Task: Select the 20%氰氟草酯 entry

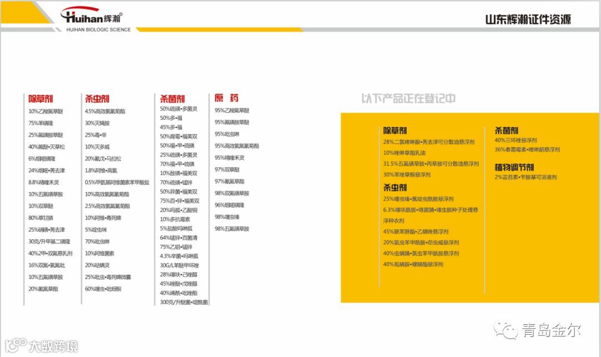Action: [43, 289]
